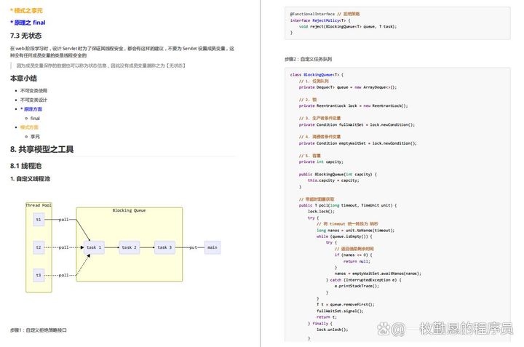The image size is (524, 347).
Task: Click the poll label beside t1
Action: coord(63,220)
